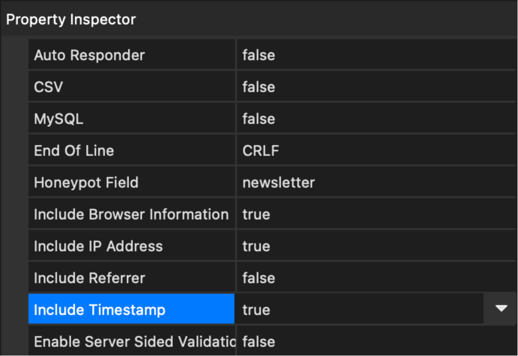Select the Include IP Address label
The width and height of the screenshot is (518, 356).
(98, 246)
